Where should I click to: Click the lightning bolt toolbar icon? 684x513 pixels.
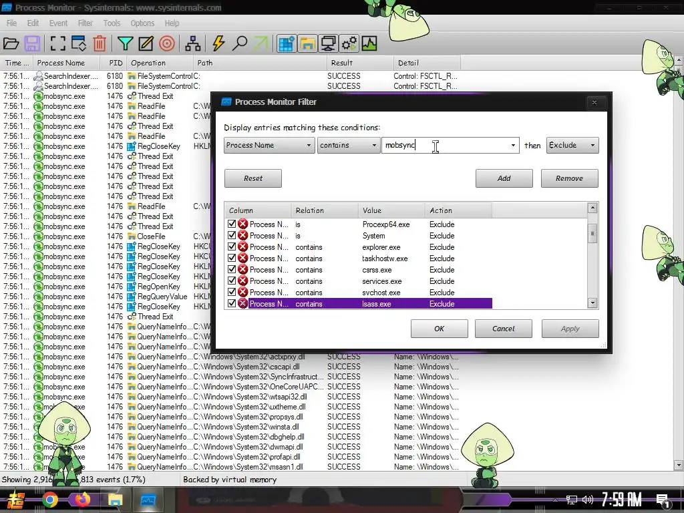point(218,43)
